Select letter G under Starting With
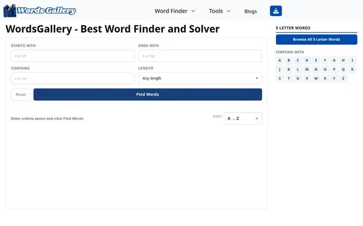 coord(334,60)
